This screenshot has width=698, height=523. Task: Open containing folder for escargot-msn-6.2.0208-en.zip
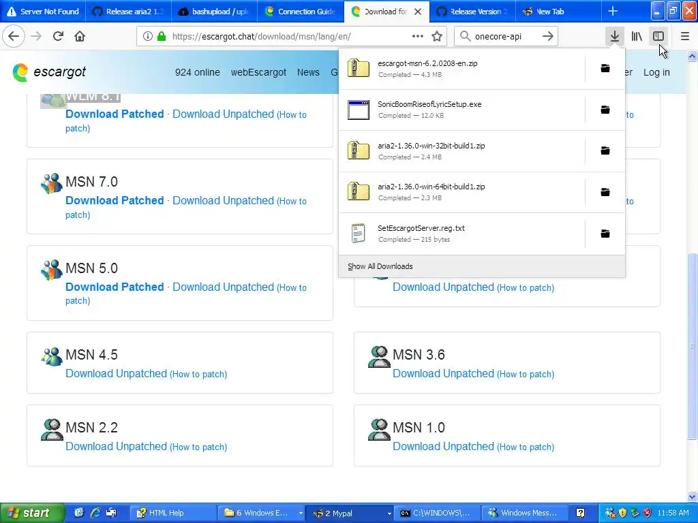coord(605,68)
